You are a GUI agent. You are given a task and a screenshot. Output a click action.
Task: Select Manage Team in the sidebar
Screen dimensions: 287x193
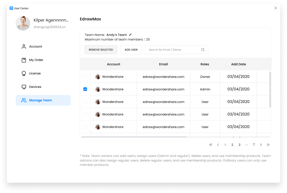[43, 100]
